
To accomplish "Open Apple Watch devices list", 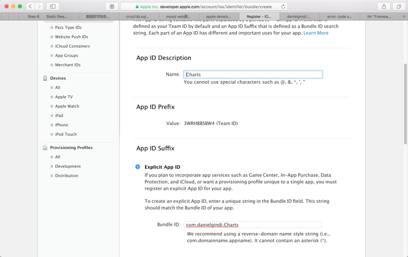I will pyautogui.click(x=67, y=106).
